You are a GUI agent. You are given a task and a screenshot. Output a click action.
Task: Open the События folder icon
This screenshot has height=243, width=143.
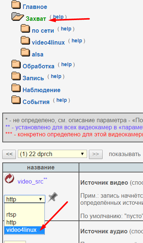tap(16, 100)
